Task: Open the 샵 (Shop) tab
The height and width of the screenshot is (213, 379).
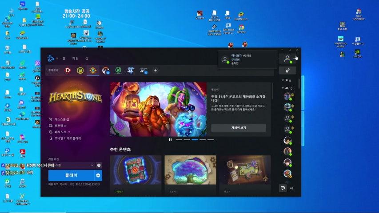Action: coord(87,59)
